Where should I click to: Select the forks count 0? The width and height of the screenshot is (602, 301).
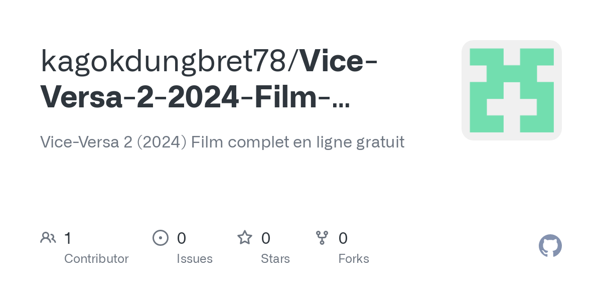tap(343, 238)
